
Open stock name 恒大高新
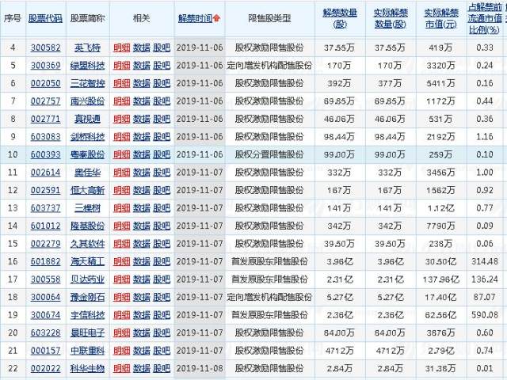pyautogui.click(x=88, y=190)
